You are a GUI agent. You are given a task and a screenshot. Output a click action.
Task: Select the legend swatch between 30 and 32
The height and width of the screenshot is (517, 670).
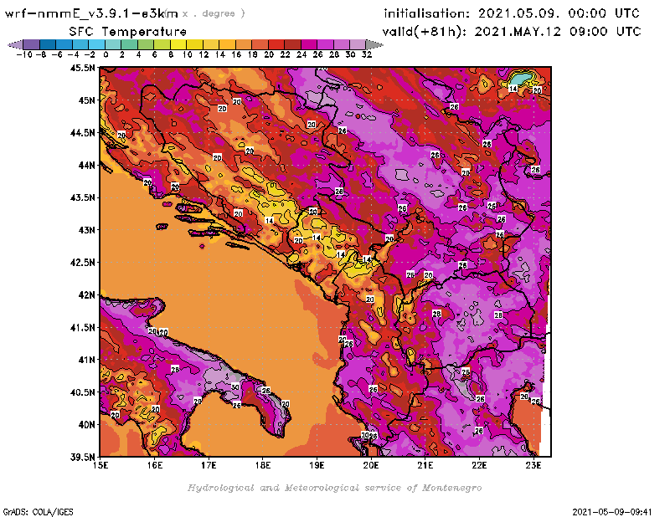point(358,44)
